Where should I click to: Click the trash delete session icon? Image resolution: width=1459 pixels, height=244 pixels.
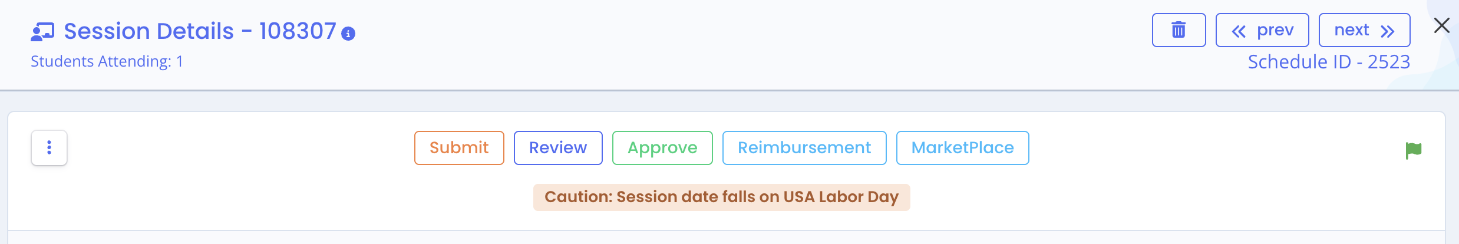tap(1179, 30)
